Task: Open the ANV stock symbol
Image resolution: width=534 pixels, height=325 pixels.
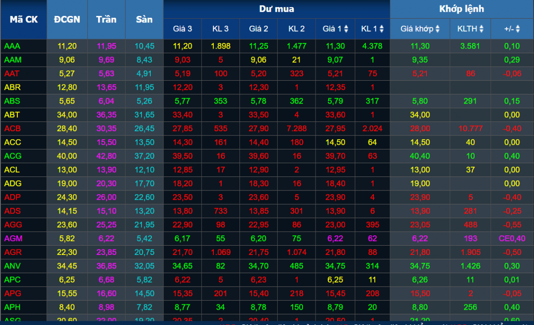Action: tap(13, 266)
